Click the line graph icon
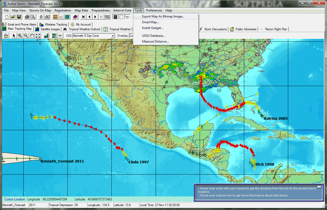The width and height of the screenshot is (327, 210). (61, 17)
